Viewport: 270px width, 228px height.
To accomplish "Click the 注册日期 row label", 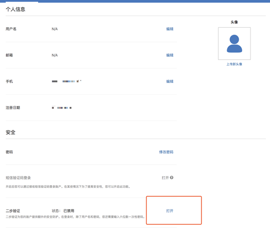I will pos(13,107).
